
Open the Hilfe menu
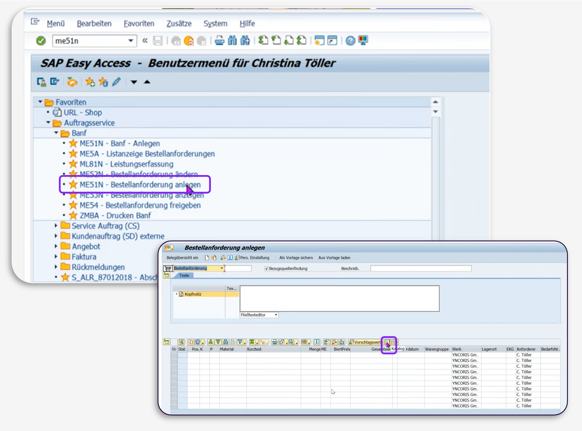click(247, 24)
